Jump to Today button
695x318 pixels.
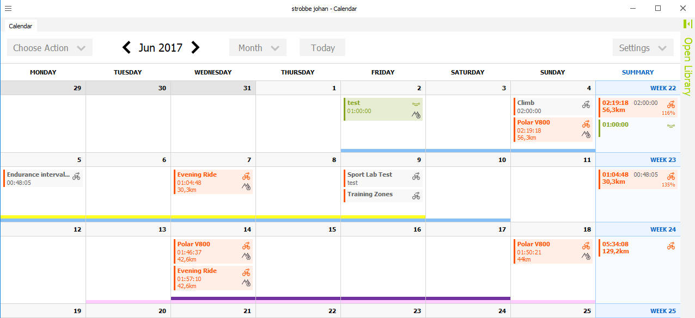[322, 48]
